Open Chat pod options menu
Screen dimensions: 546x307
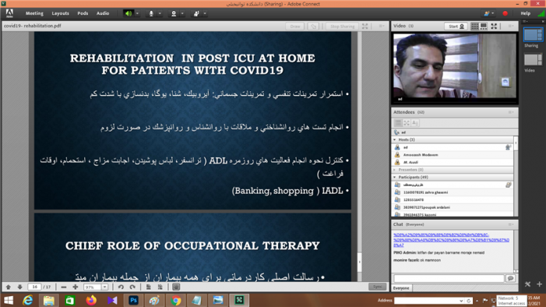pyautogui.click(x=511, y=224)
